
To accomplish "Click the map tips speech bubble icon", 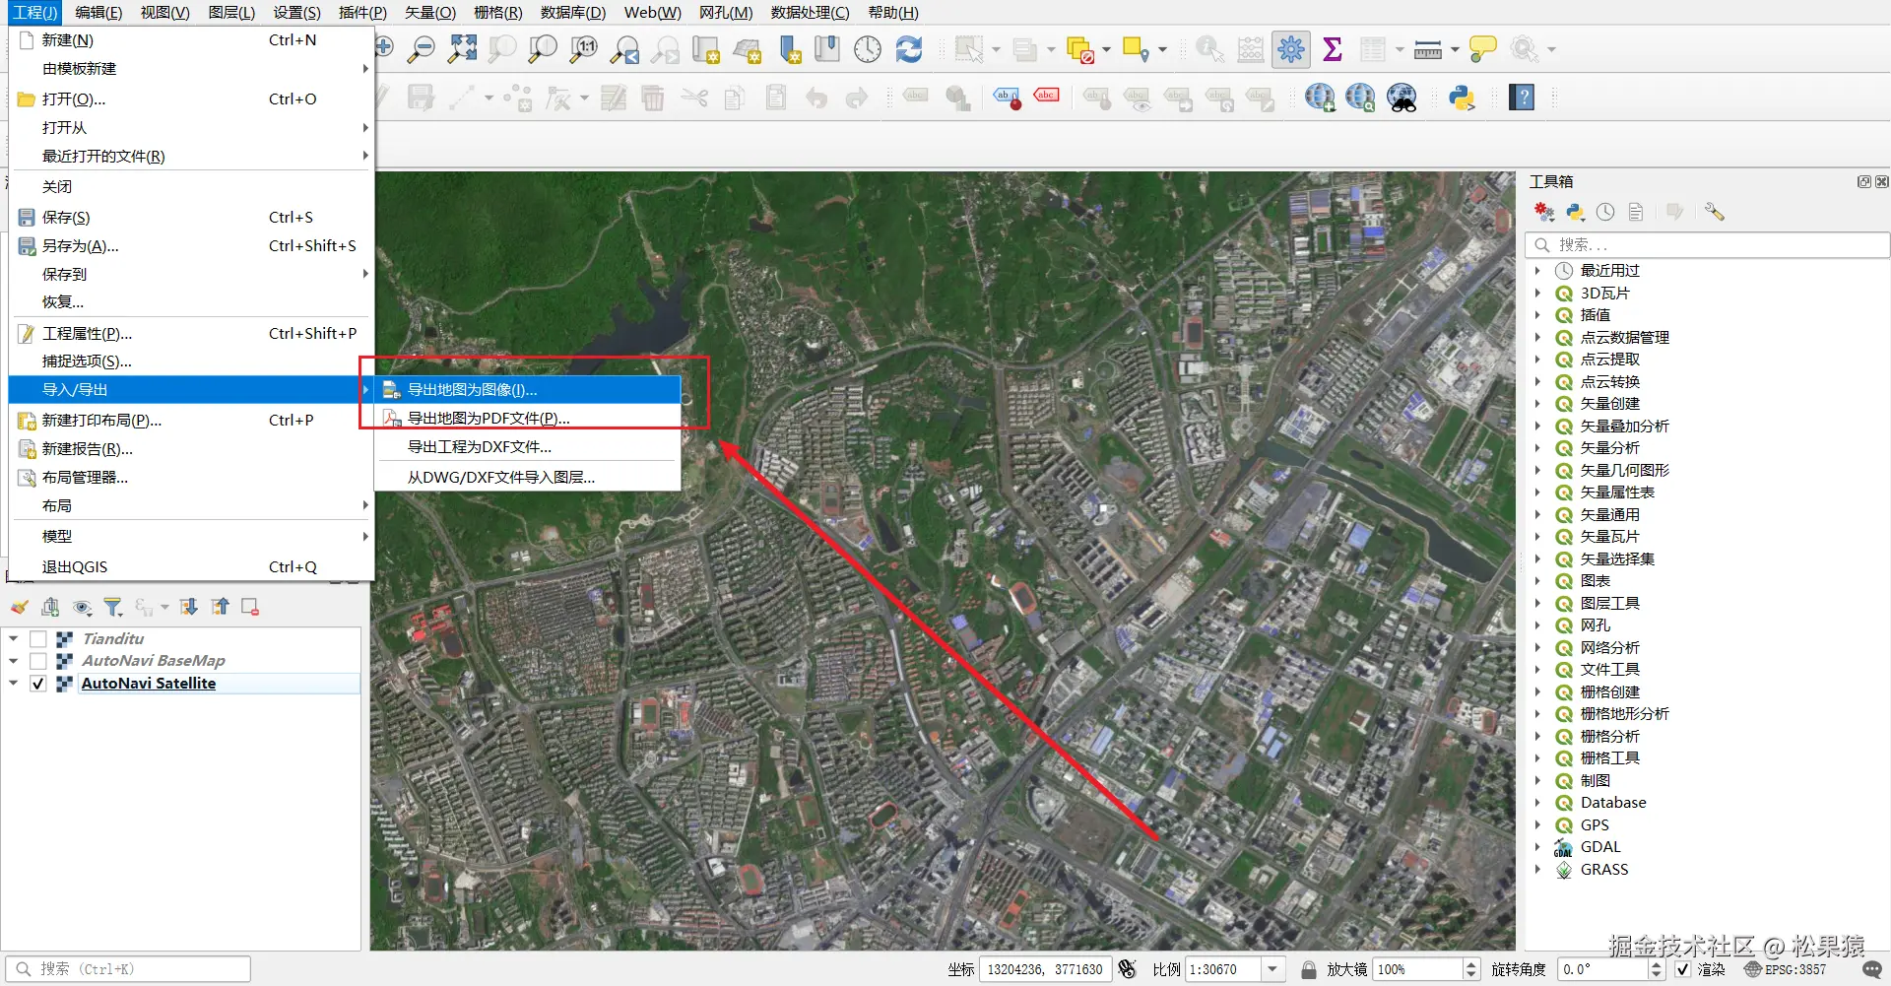I will [x=1482, y=49].
